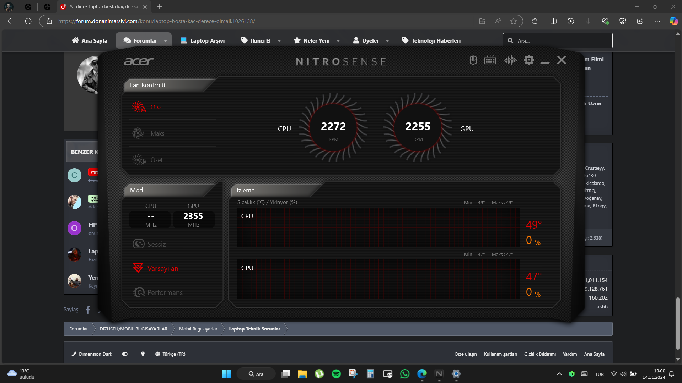Open Dimension Dark style chooser
The width and height of the screenshot is (682, 383).
tap(92, 354)
